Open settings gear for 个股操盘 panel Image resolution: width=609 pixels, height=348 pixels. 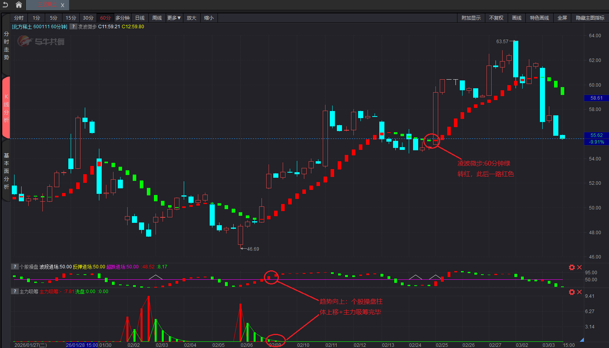(572, 267)
